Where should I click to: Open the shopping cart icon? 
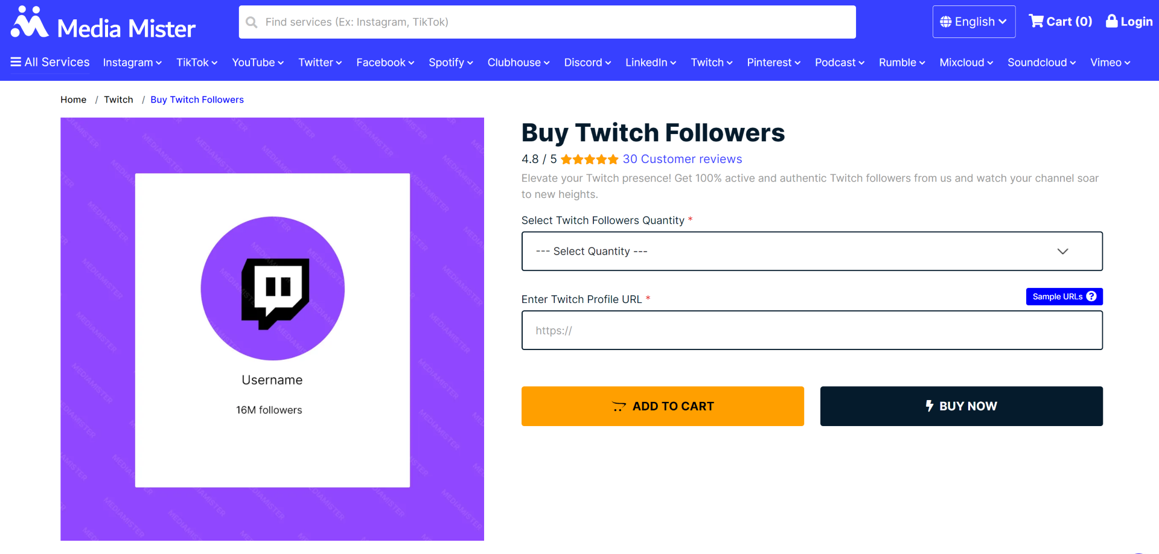coord(1036,21)
